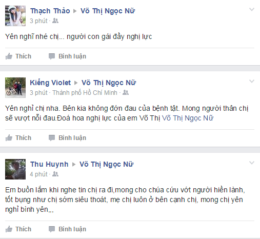
Task: Open Thu Huynh's profile picture
Action: 15,169
